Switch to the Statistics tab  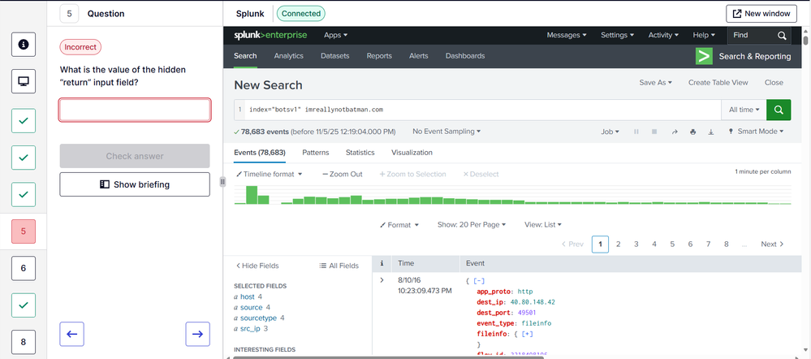coord(360,153)
